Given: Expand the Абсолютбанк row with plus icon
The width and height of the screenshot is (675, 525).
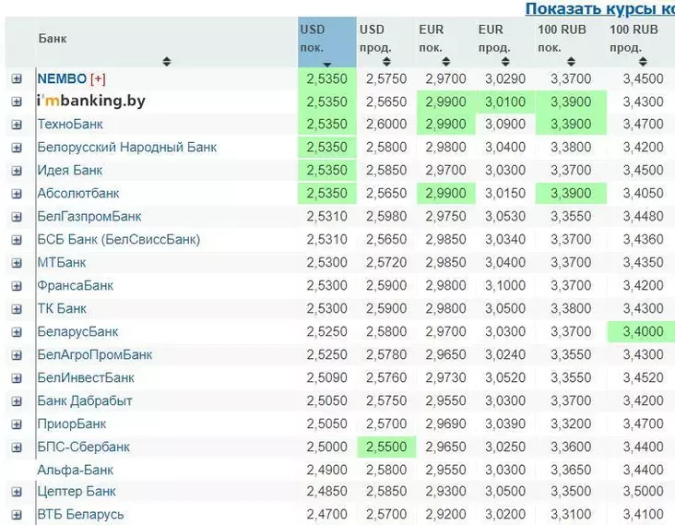Looking at the screenshot, I should (x=17, y=194).
